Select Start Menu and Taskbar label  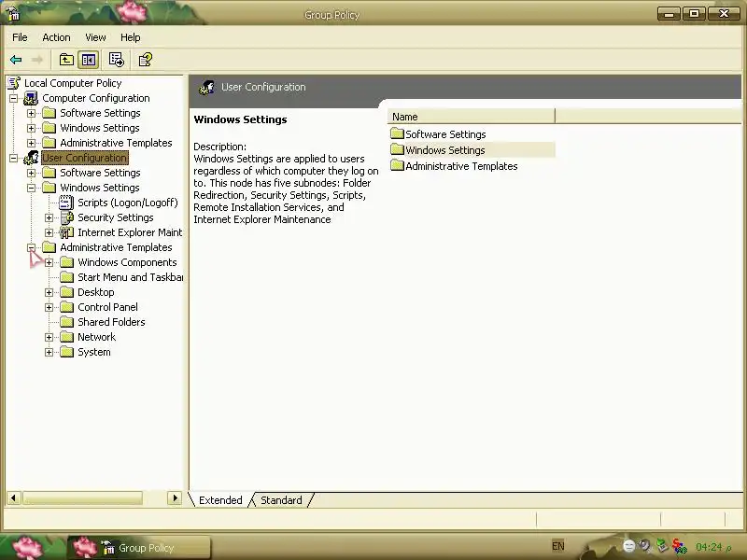coord(130,277)
